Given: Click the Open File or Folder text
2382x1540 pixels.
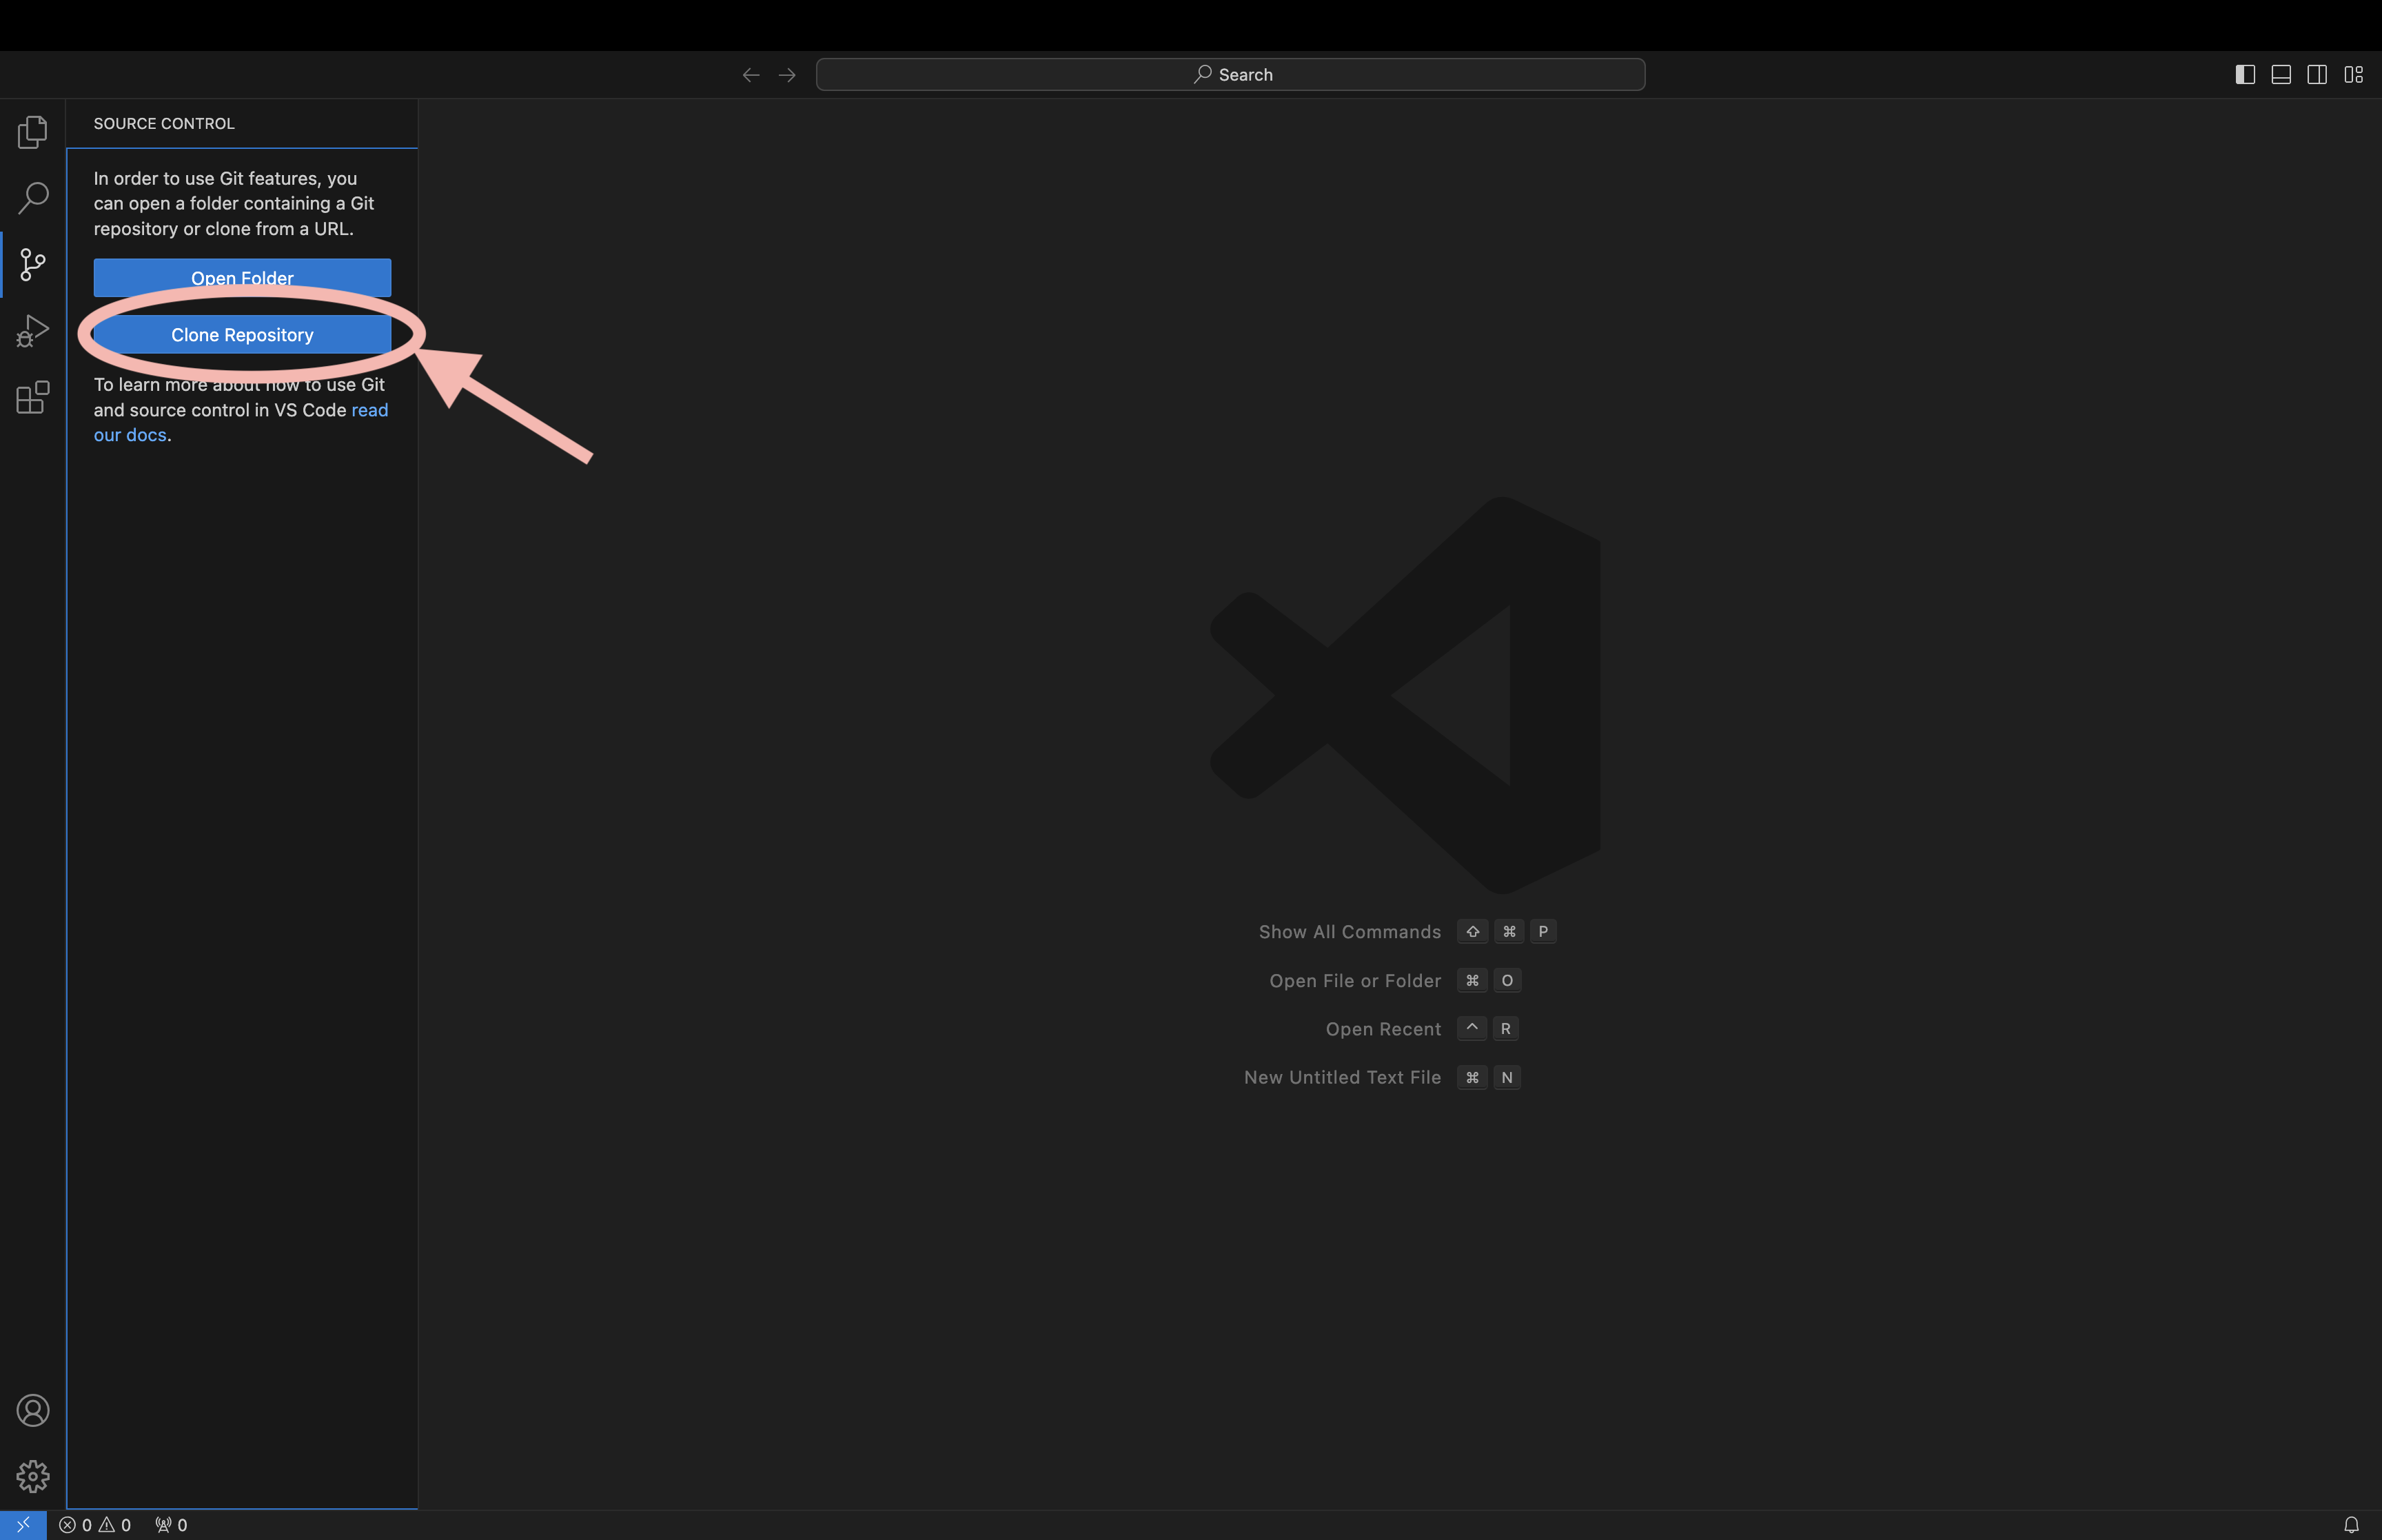Looking at the screenshot, I should click(1354, 981).
